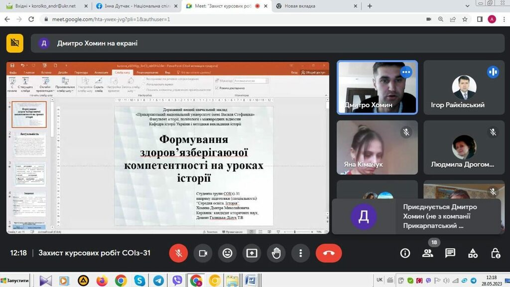Click the present now screen icon

pyautogui.click(x=252, y=253)
